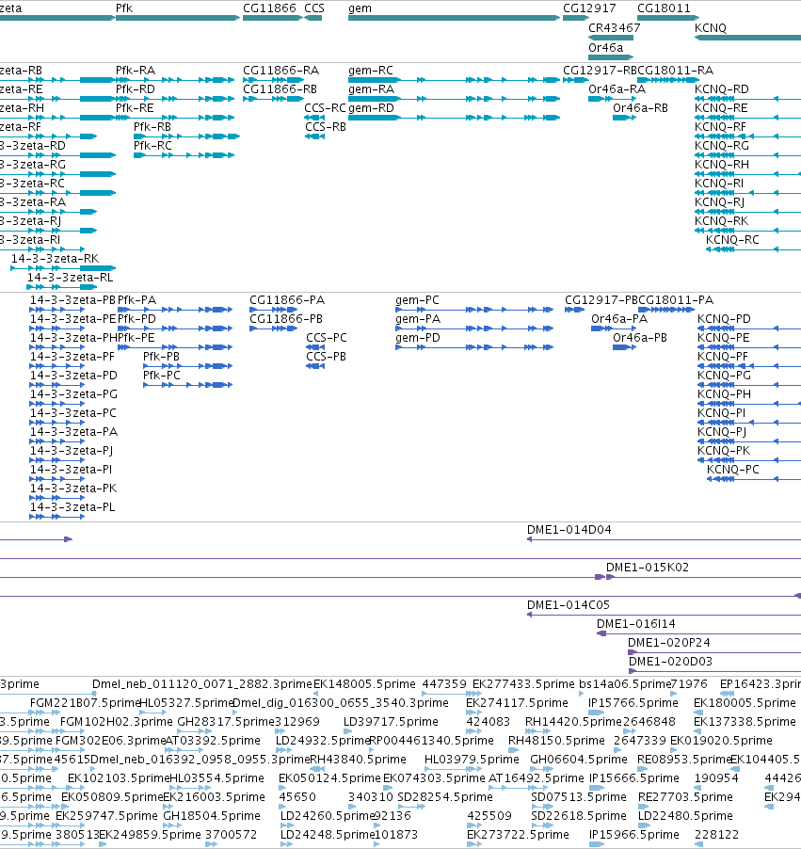Select transcript Pfk-RB
This screenshot has width=801, height=849.
click(x=152, y=127)
